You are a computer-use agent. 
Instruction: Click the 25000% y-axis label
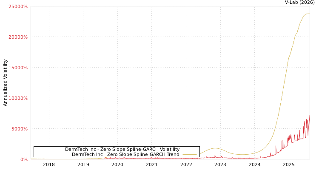[x=18, y=6]
